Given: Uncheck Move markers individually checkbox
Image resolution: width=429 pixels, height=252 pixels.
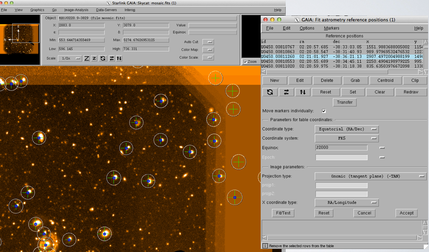Looking at the screenshot, I should [x=324, y=111].
